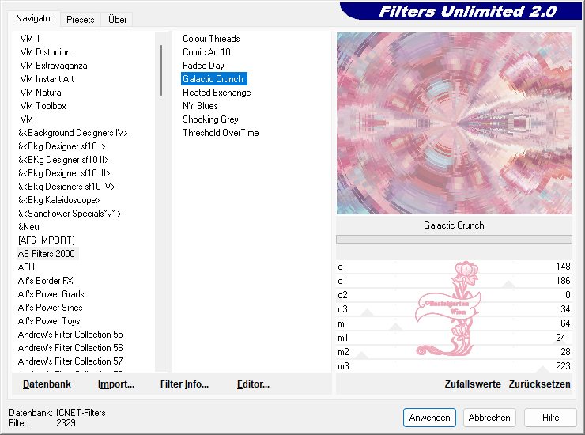Select &<Bkg Kaleidoscope> category
This screenshot has height=435, width=585.
coord(59,200)
